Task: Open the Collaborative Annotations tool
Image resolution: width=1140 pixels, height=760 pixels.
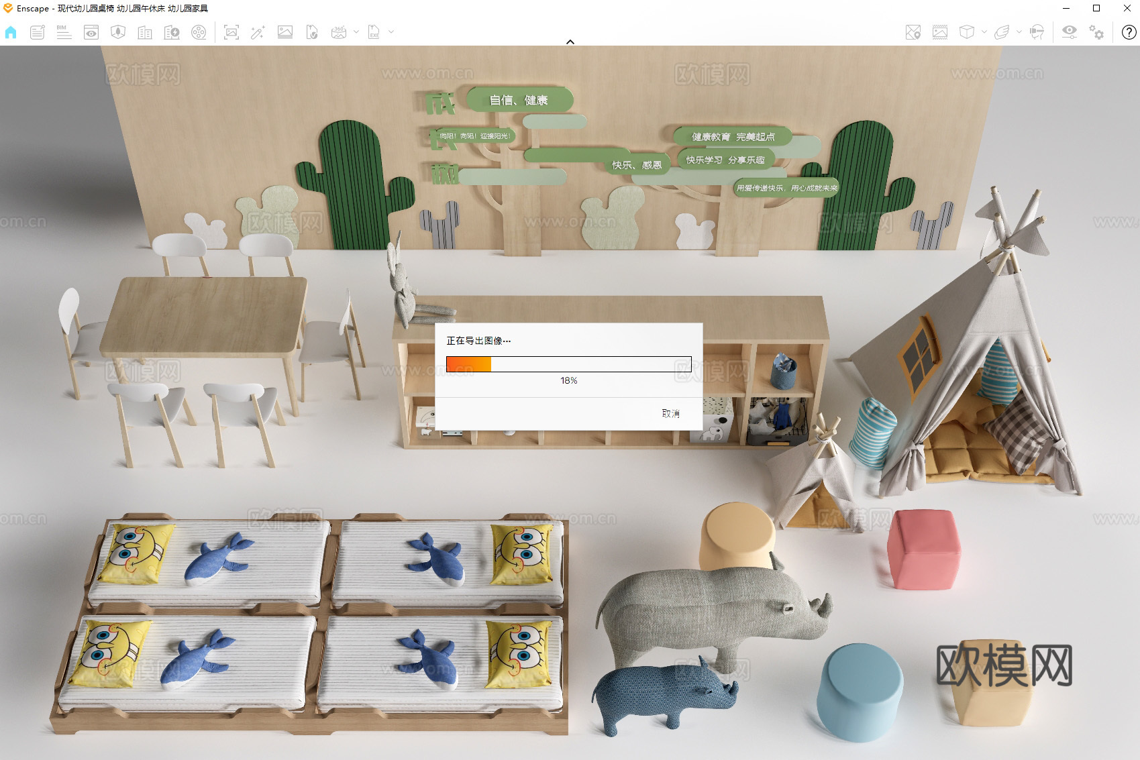Action: (38, 32)
